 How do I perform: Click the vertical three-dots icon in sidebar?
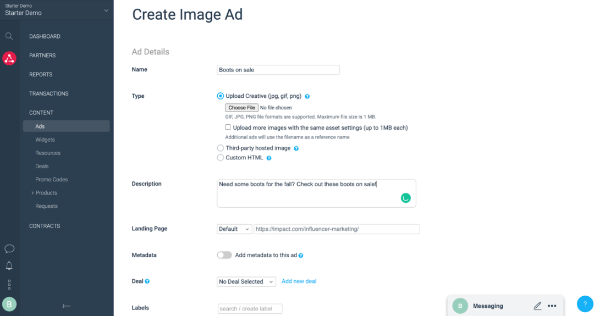pos(9,284)
